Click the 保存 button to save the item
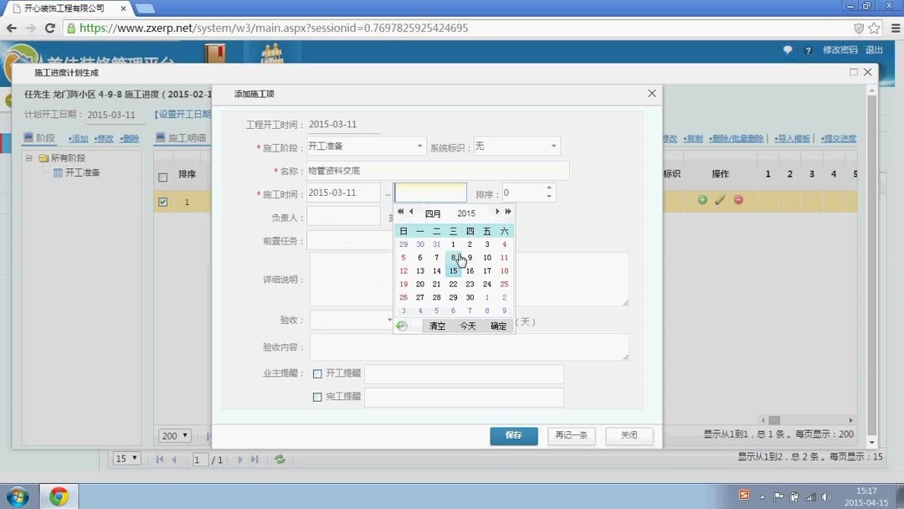 coord(513,435)
